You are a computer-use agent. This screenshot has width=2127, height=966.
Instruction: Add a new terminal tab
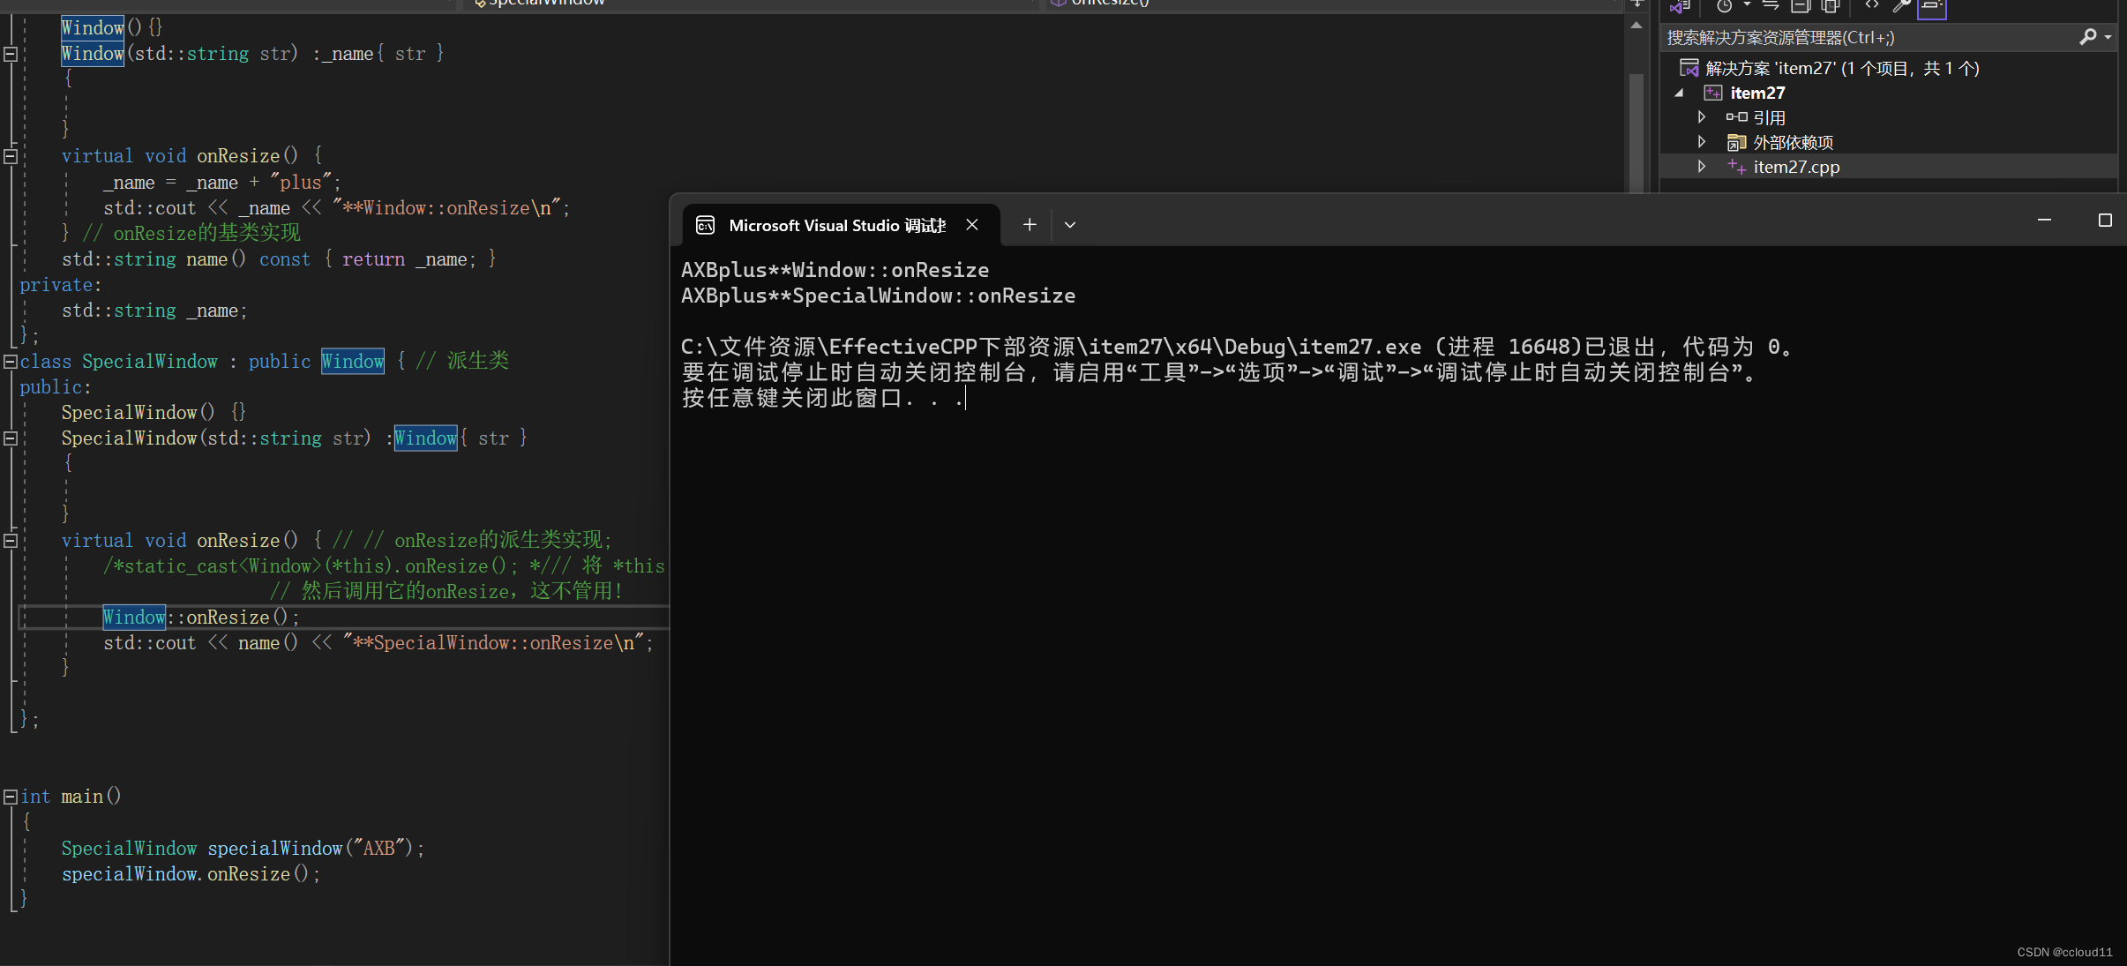point(1030,225)
